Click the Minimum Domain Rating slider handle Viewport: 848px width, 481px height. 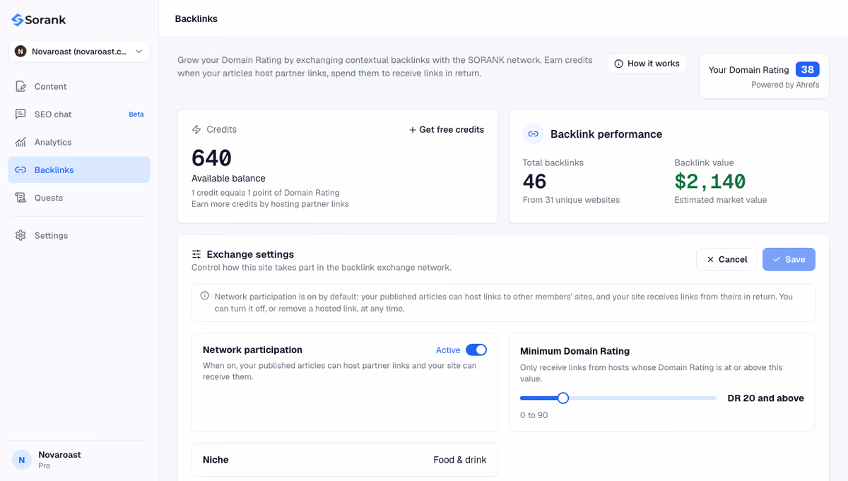(x=563, y=398)
